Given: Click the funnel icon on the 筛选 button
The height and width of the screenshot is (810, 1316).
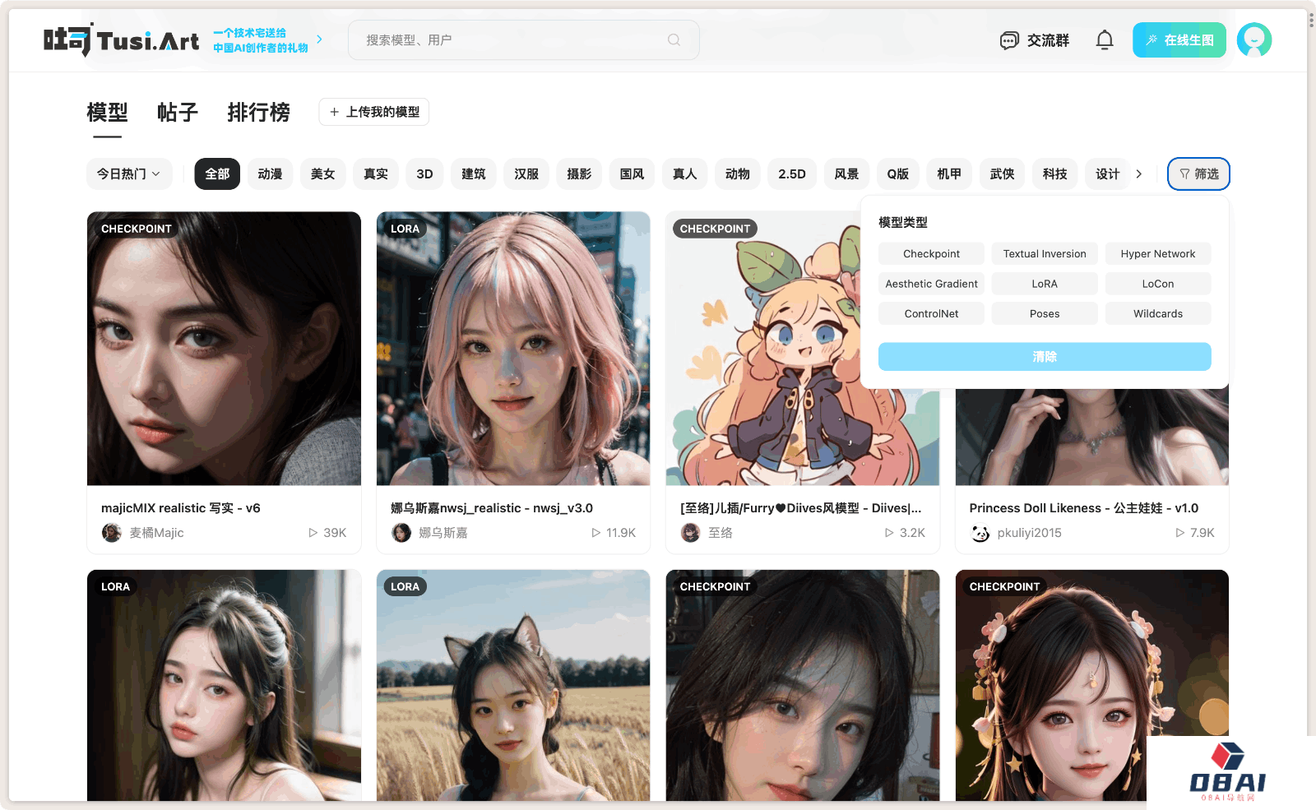Looking at the screenshot, I should click(1184, 174).
